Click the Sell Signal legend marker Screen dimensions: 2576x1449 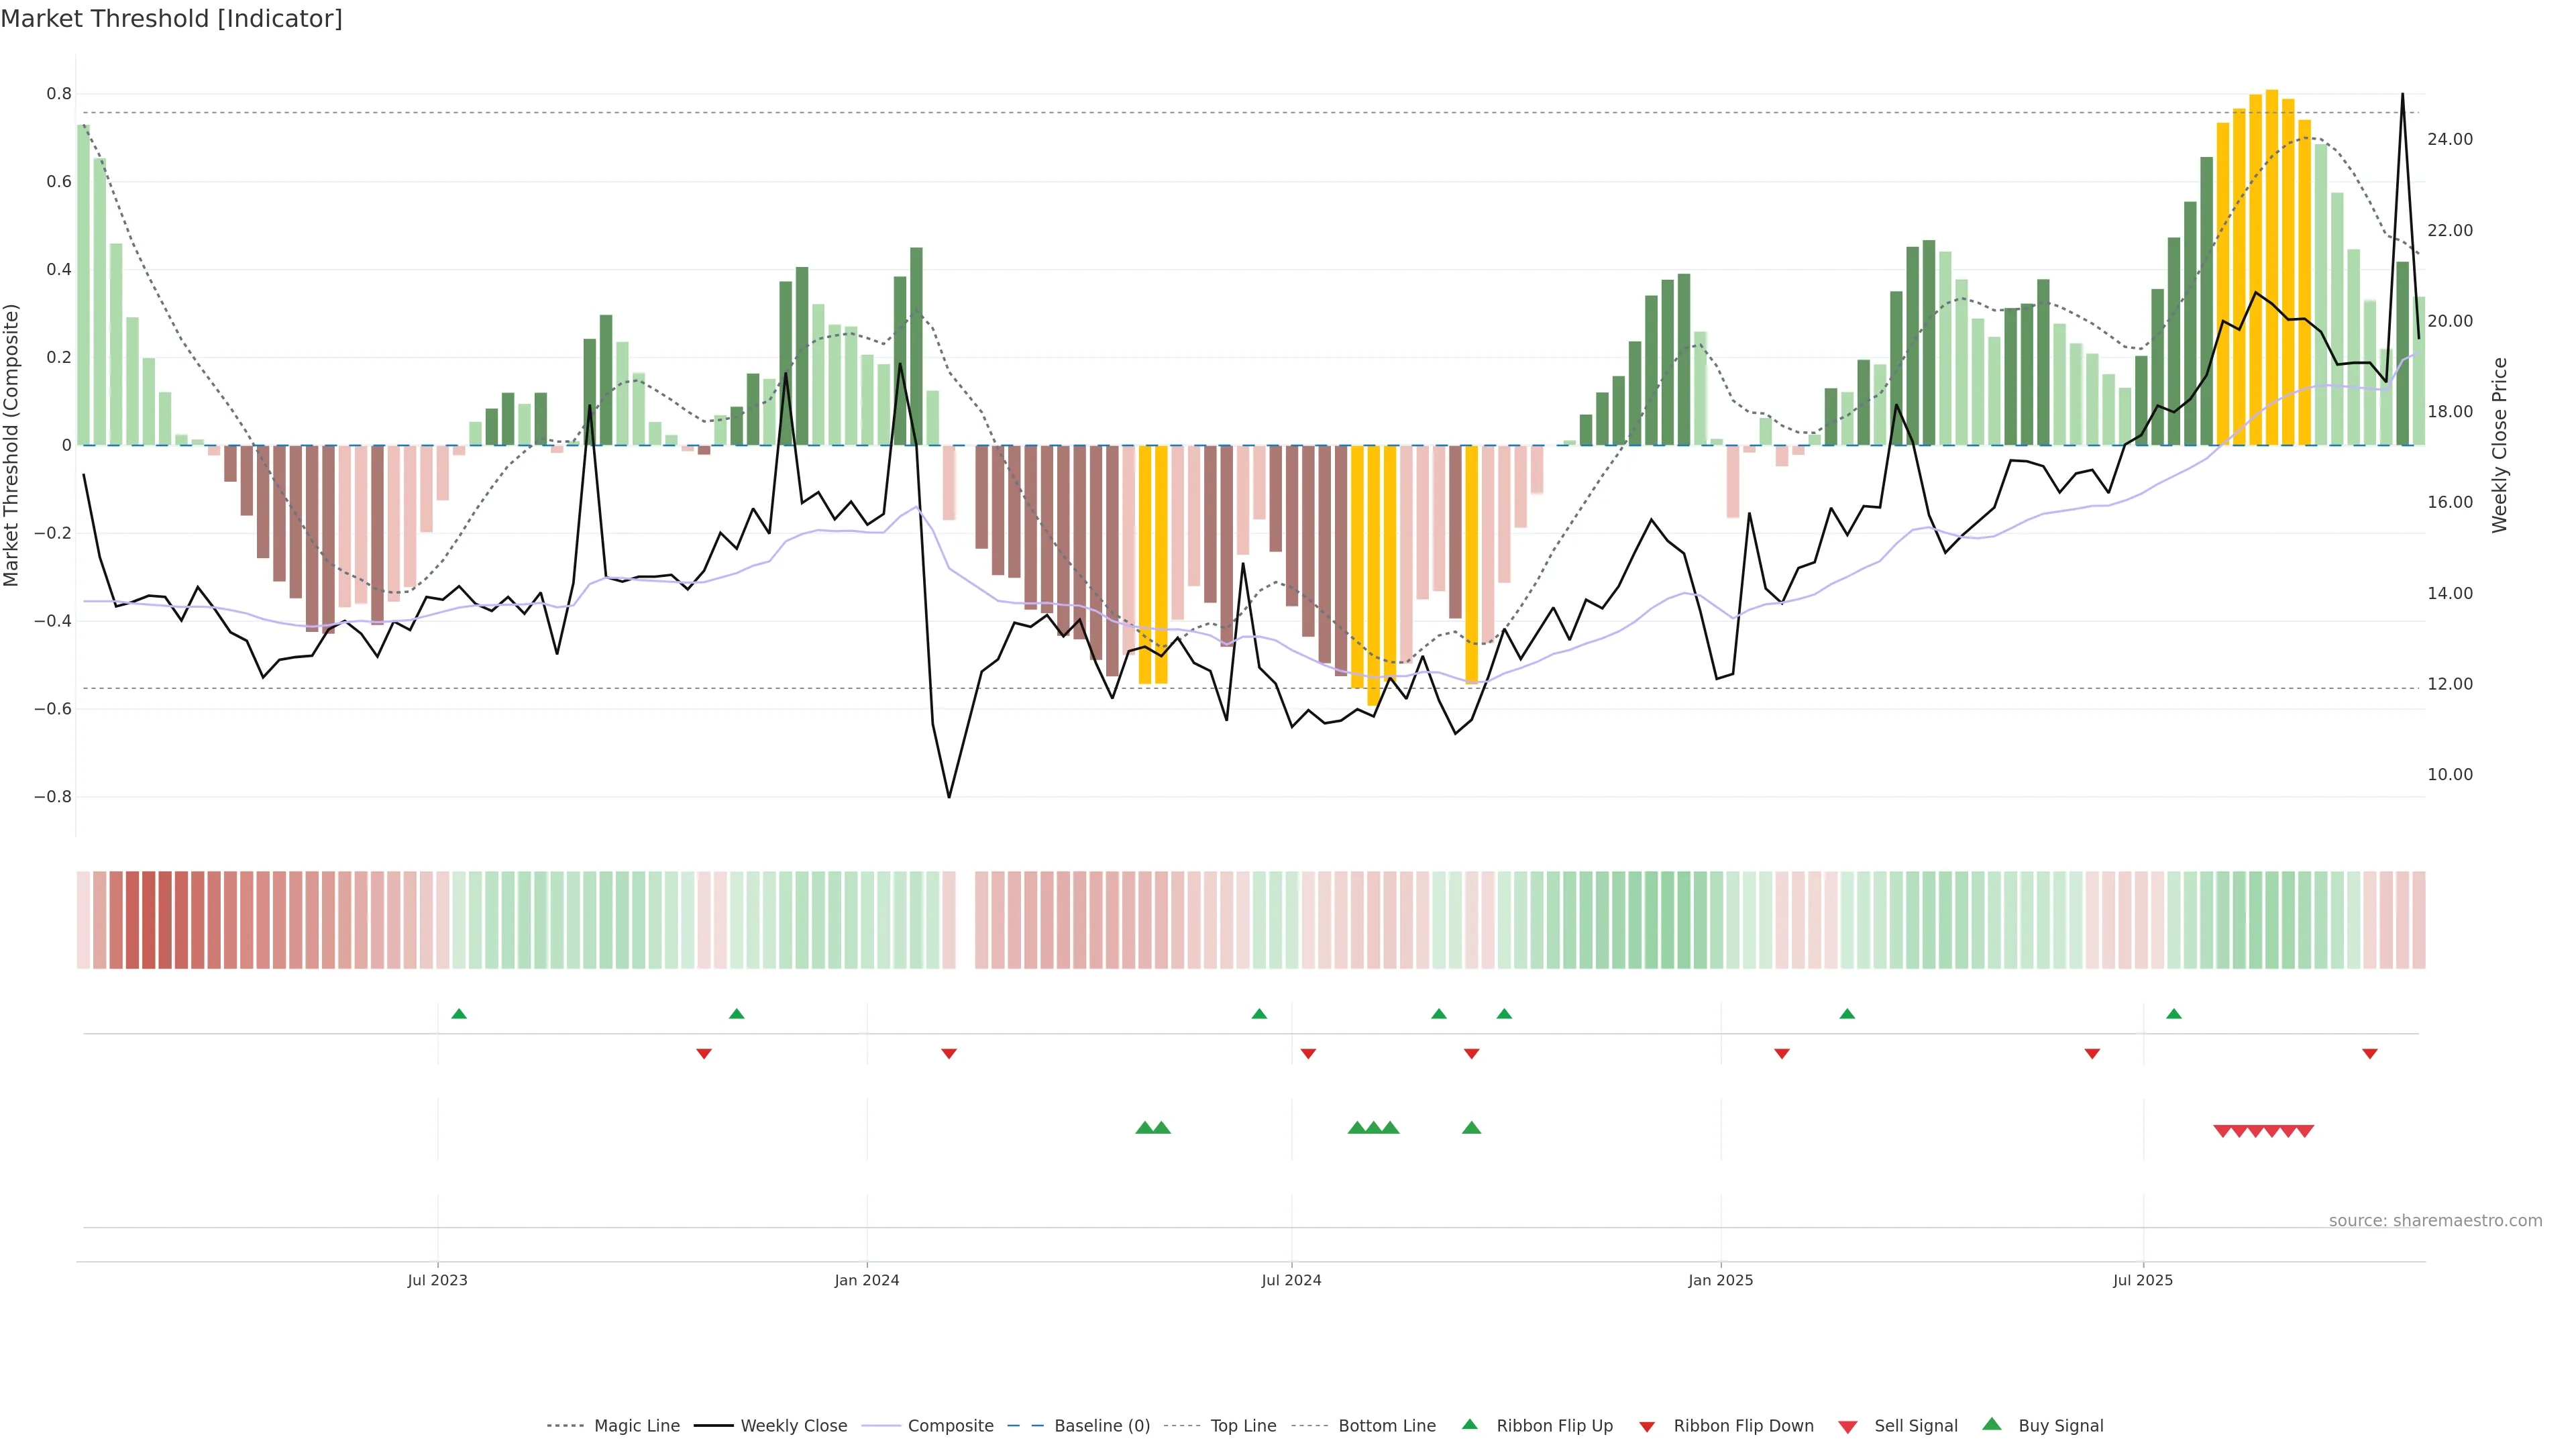(x=1848, y=1427)
